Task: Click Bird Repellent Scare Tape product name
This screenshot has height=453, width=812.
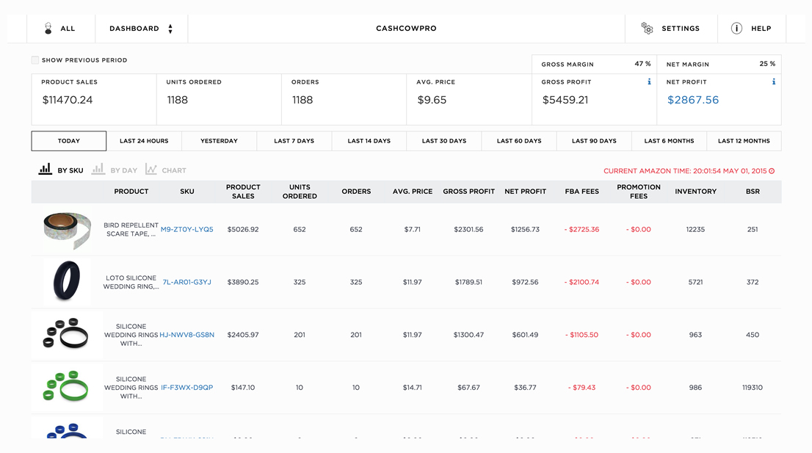Action: tap(131, 229)
